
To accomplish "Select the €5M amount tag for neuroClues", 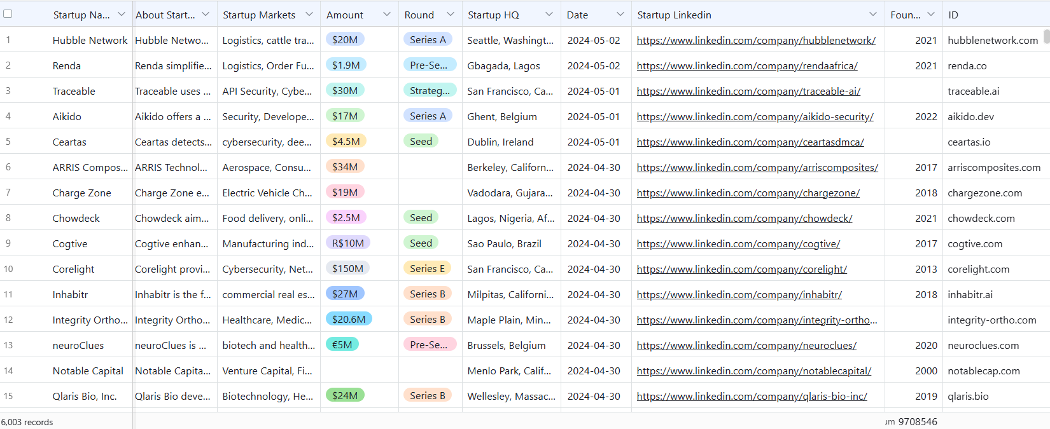I will coord(342,344).
